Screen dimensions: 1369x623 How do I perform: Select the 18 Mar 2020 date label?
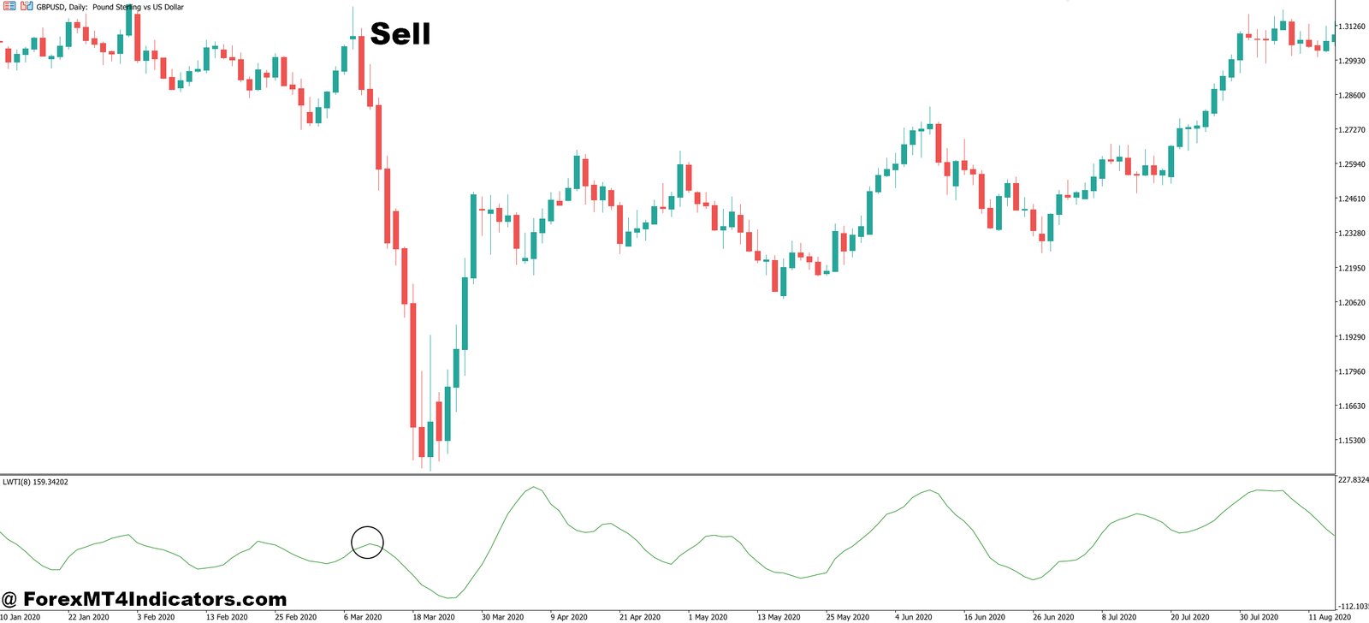tap(434, 617)
